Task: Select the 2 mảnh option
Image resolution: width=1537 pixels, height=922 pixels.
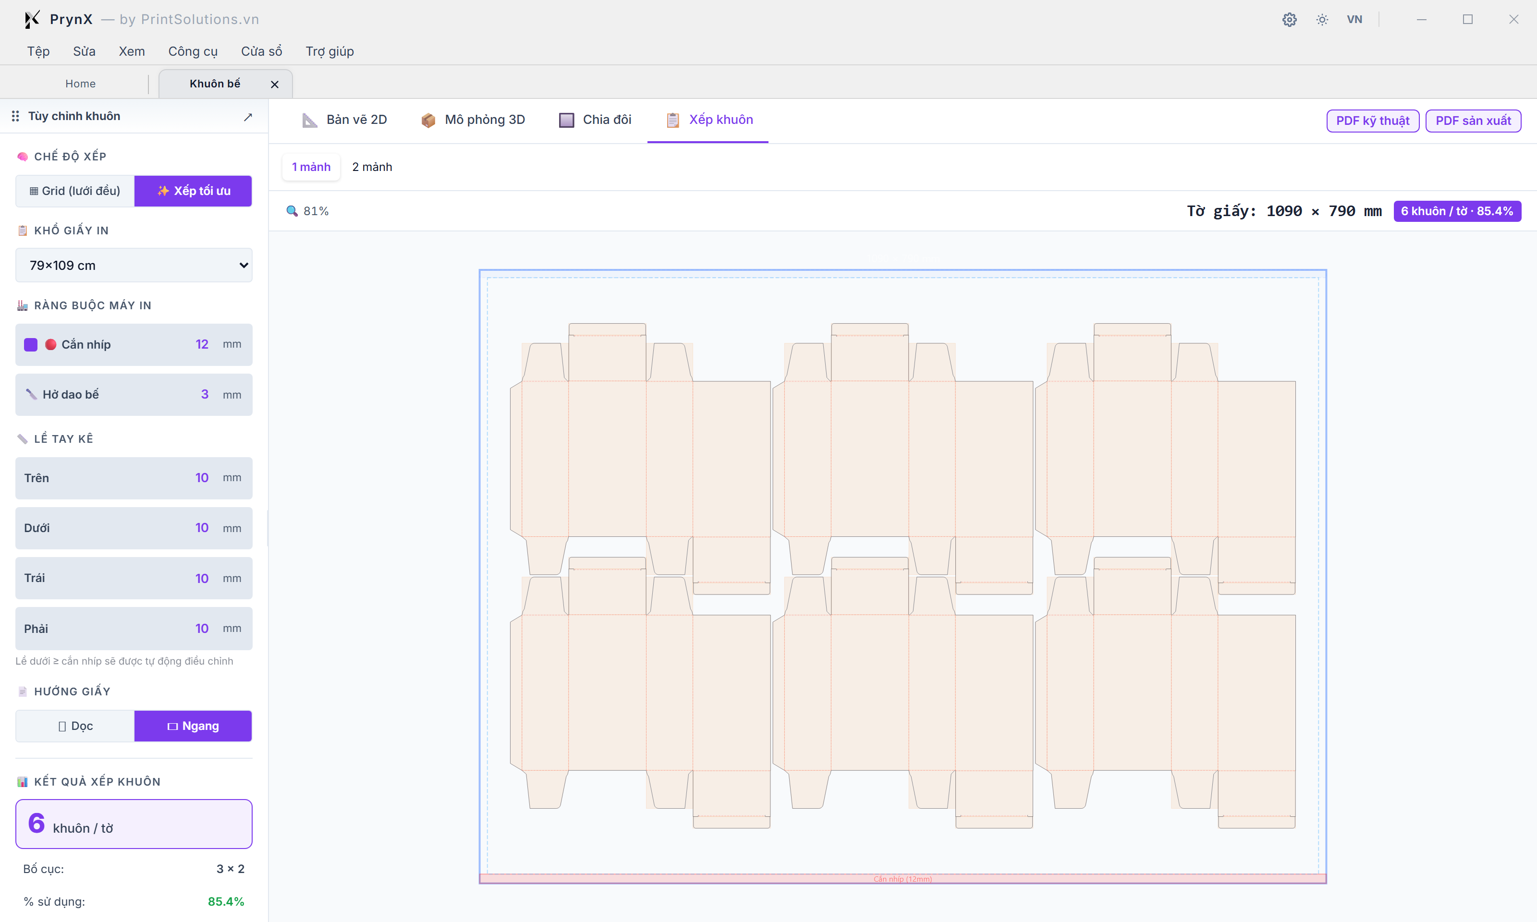Action: [372, 167]
